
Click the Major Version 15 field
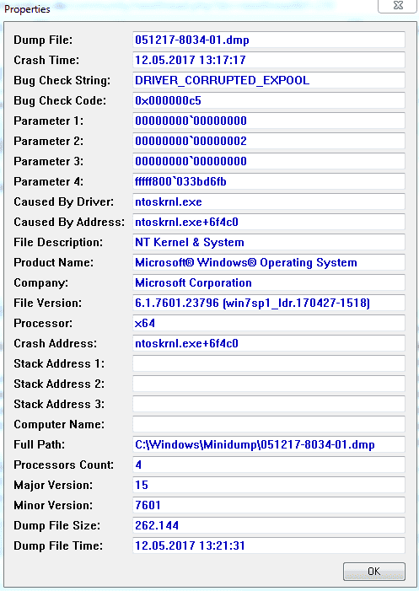coord(269,485)
